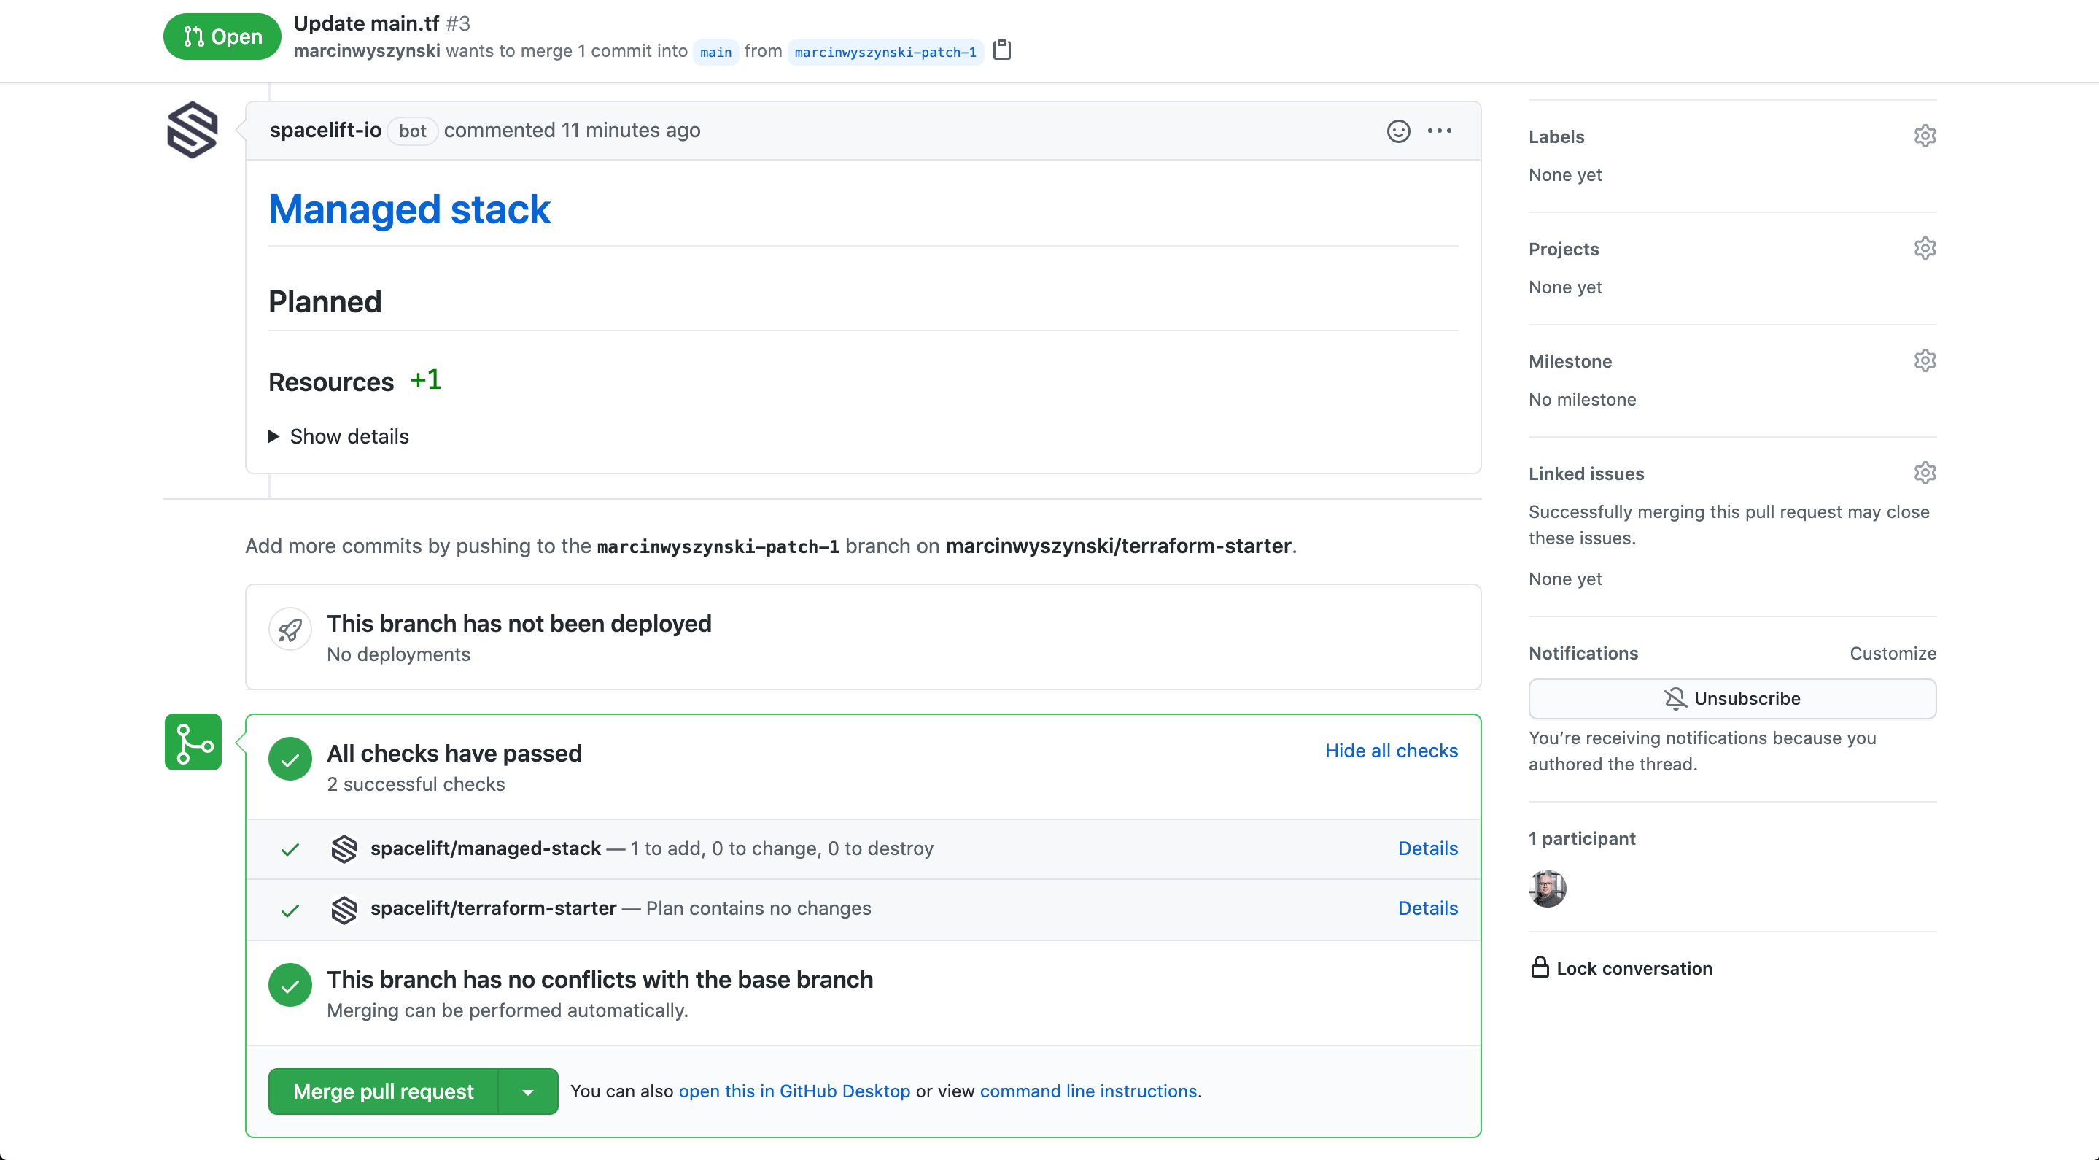The height and width of the screenshot is (1160, 2099).
Task: Click the Linked issues gear icon
Action: point(1925,473)
